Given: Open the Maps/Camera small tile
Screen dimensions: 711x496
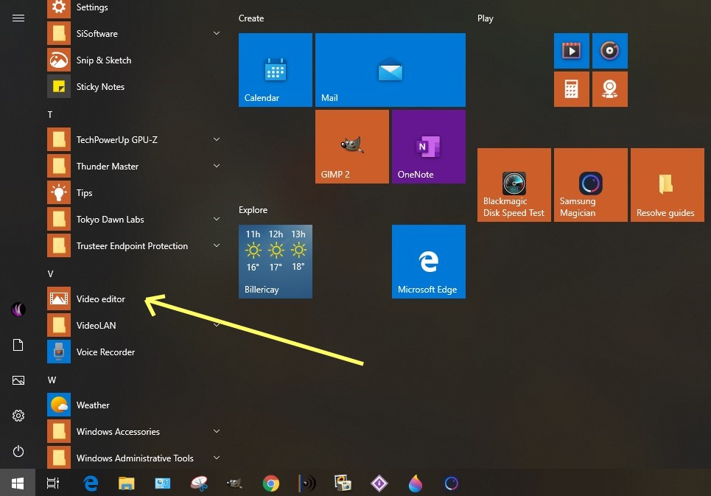Looking at the screenshot, I should click(x=610, y=89).
